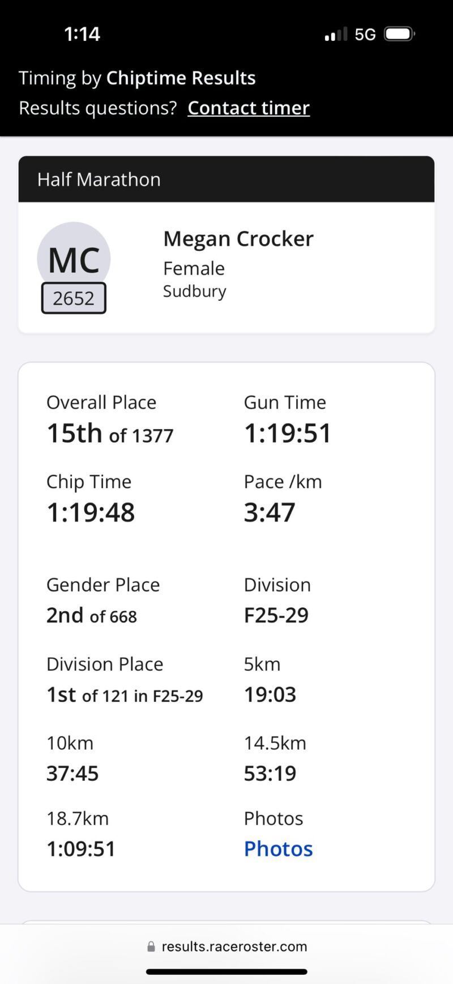This screenshot has height=984, width=453.
Task: Tap the Half Marathon header bar
Action: click(x=226, y=179)
